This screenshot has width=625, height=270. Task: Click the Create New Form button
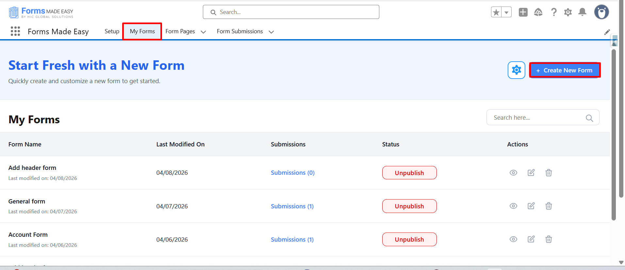point(565,70)
